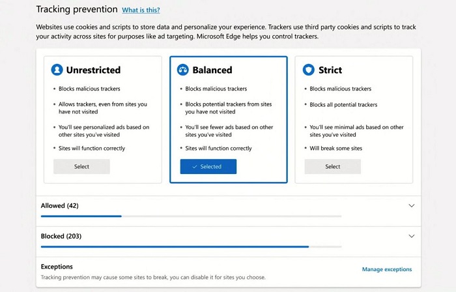Viewport: 456px width, 292px height.
Task: Select the Strict tracking level
Action: click(333, 167)
